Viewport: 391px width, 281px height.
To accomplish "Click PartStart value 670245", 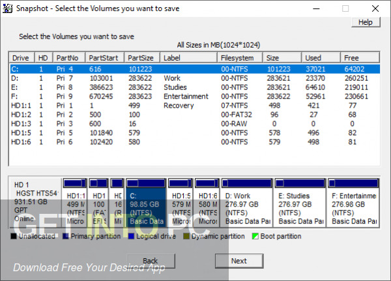I will click(x=101, y=96).
